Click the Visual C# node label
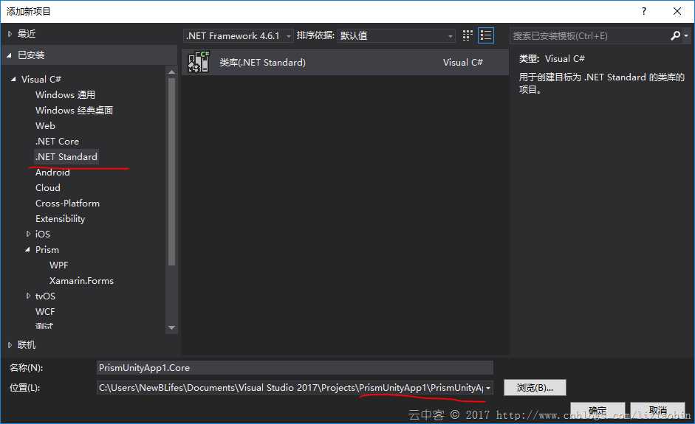Viewport: 695px width, 424px height. click(x=41, y=79)
